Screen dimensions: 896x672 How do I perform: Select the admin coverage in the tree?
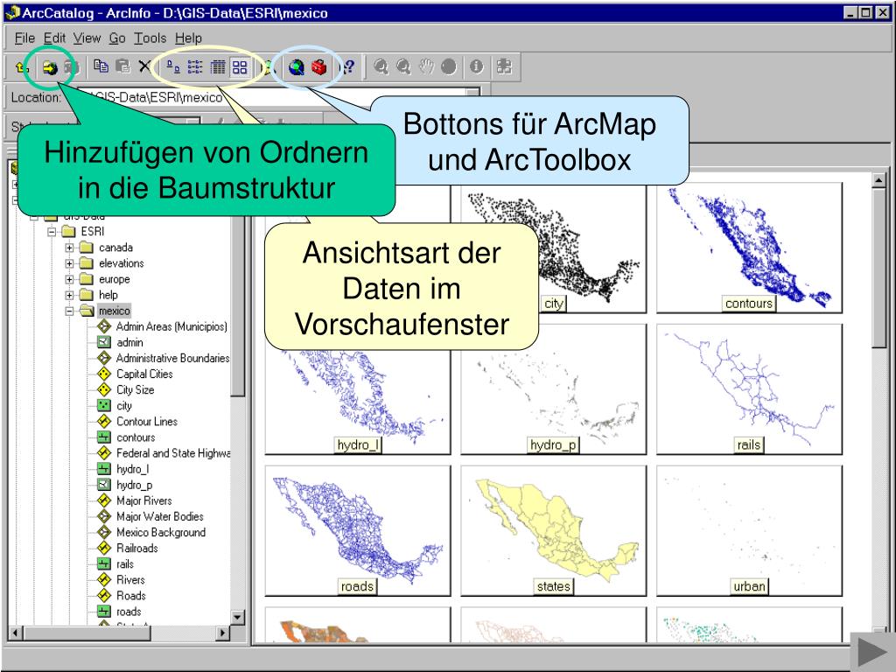[129, 343]
